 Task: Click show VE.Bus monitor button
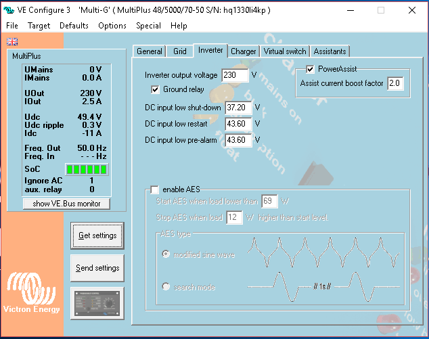[x=66, y=204]
